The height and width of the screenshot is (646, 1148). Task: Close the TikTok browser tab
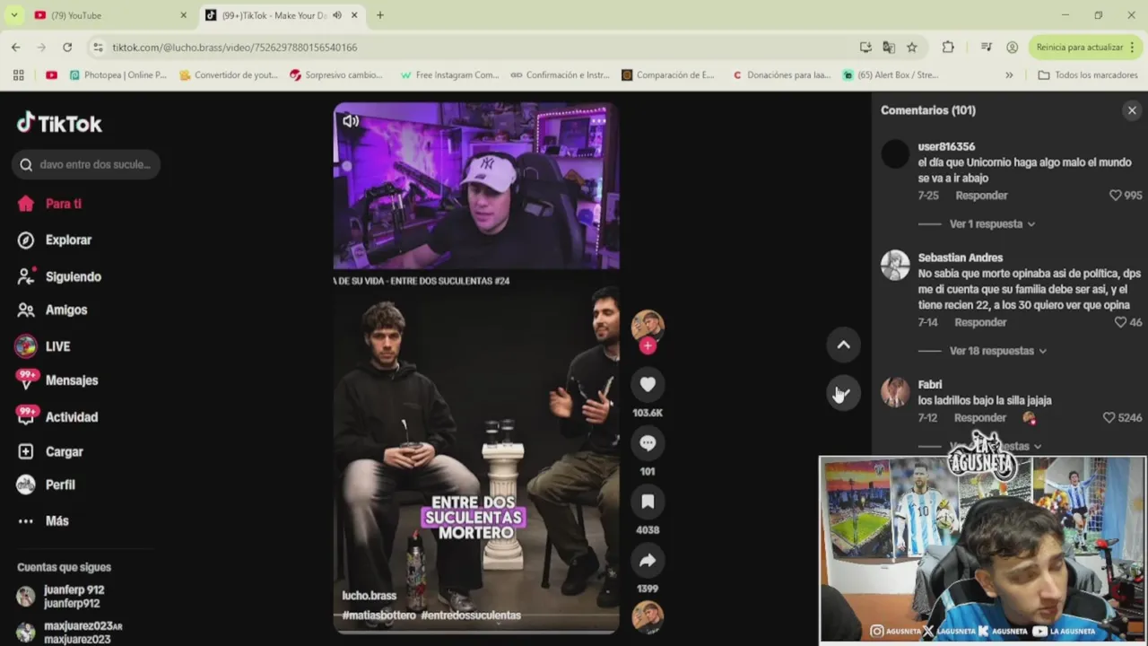pos(354,15)
